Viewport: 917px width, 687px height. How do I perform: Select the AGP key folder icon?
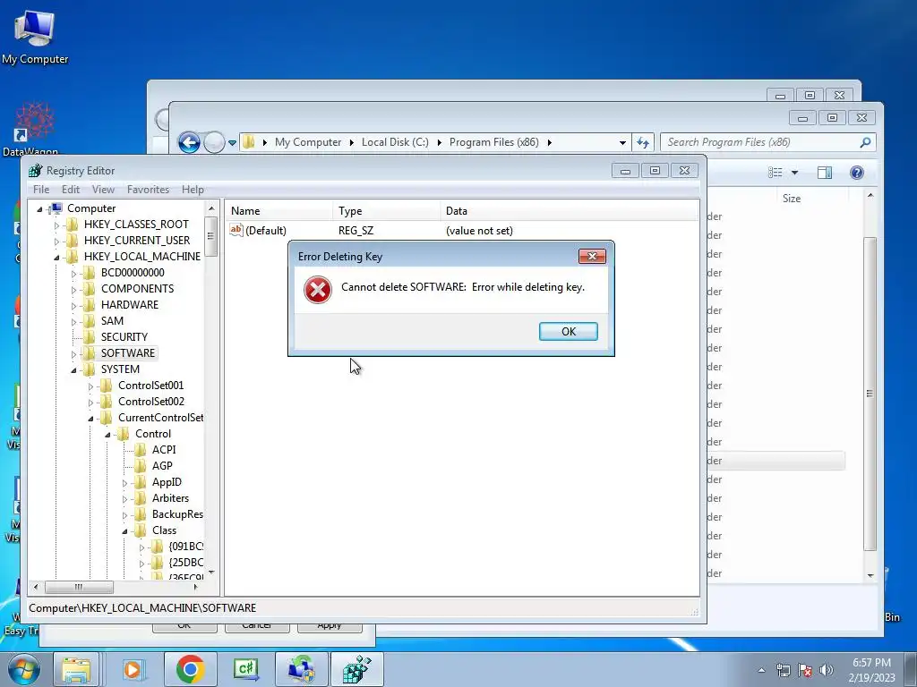pyautogui.click(x=141, y=465)
